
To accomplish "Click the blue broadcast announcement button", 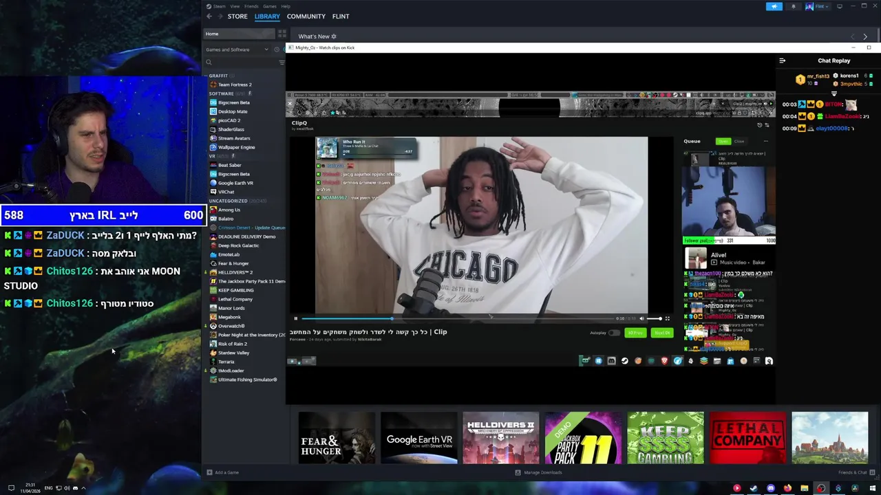I will coord(774,6).
